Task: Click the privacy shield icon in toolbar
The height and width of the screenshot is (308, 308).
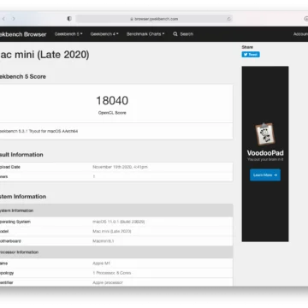Action: pos(69,19)
